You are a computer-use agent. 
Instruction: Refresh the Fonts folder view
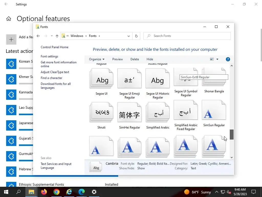(136, 36)
